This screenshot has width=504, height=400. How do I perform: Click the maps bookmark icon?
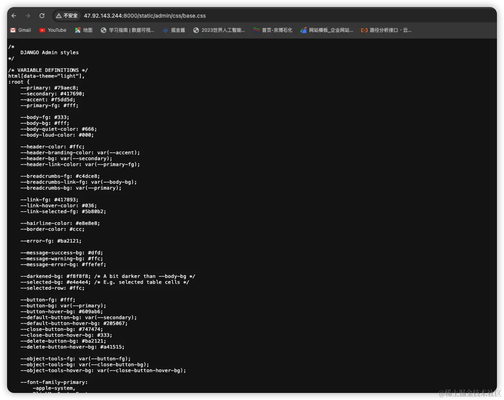coord(78,30)
